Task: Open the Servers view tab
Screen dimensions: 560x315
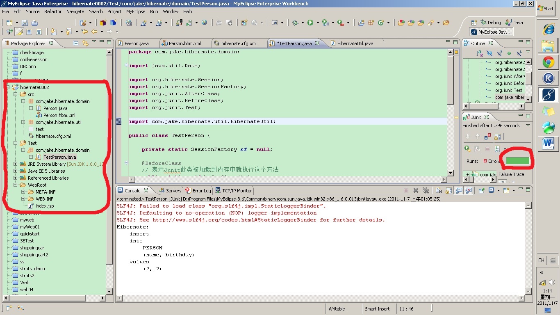Action: 170,191
